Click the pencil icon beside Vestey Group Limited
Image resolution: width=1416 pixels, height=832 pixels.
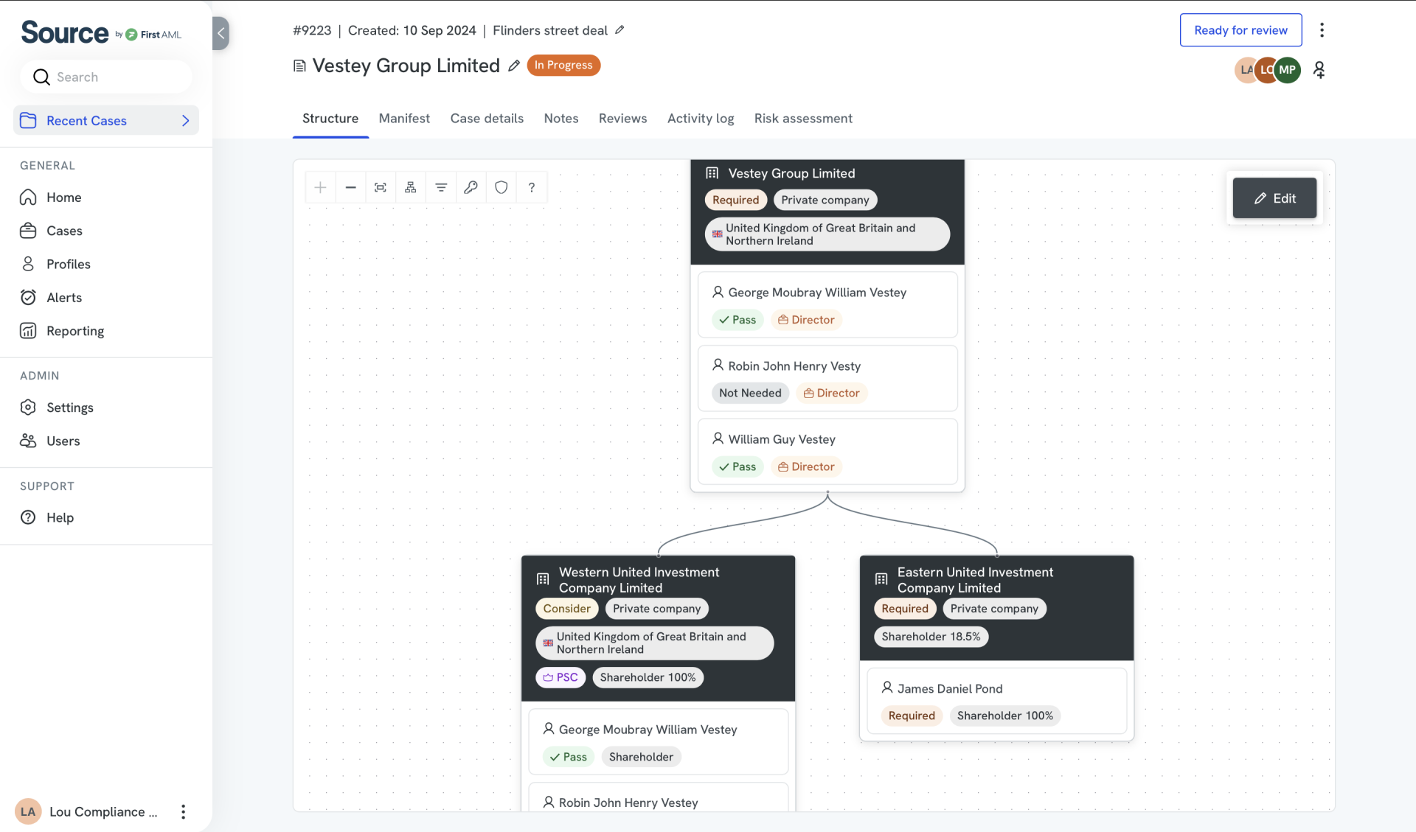click(514, 66)
